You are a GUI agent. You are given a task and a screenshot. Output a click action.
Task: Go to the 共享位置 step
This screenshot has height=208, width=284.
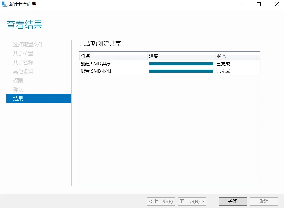23,54
